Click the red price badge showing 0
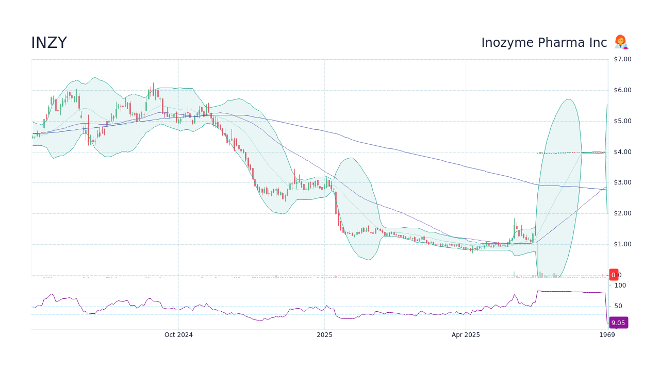This screenshot has height=371, width=660. (614, 275)
